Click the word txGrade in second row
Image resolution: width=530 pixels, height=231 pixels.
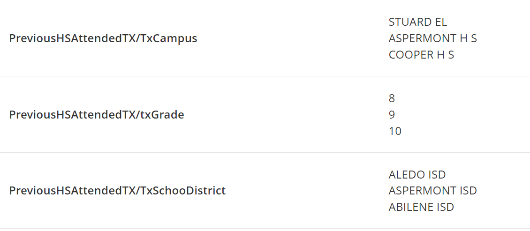(162, 115)
